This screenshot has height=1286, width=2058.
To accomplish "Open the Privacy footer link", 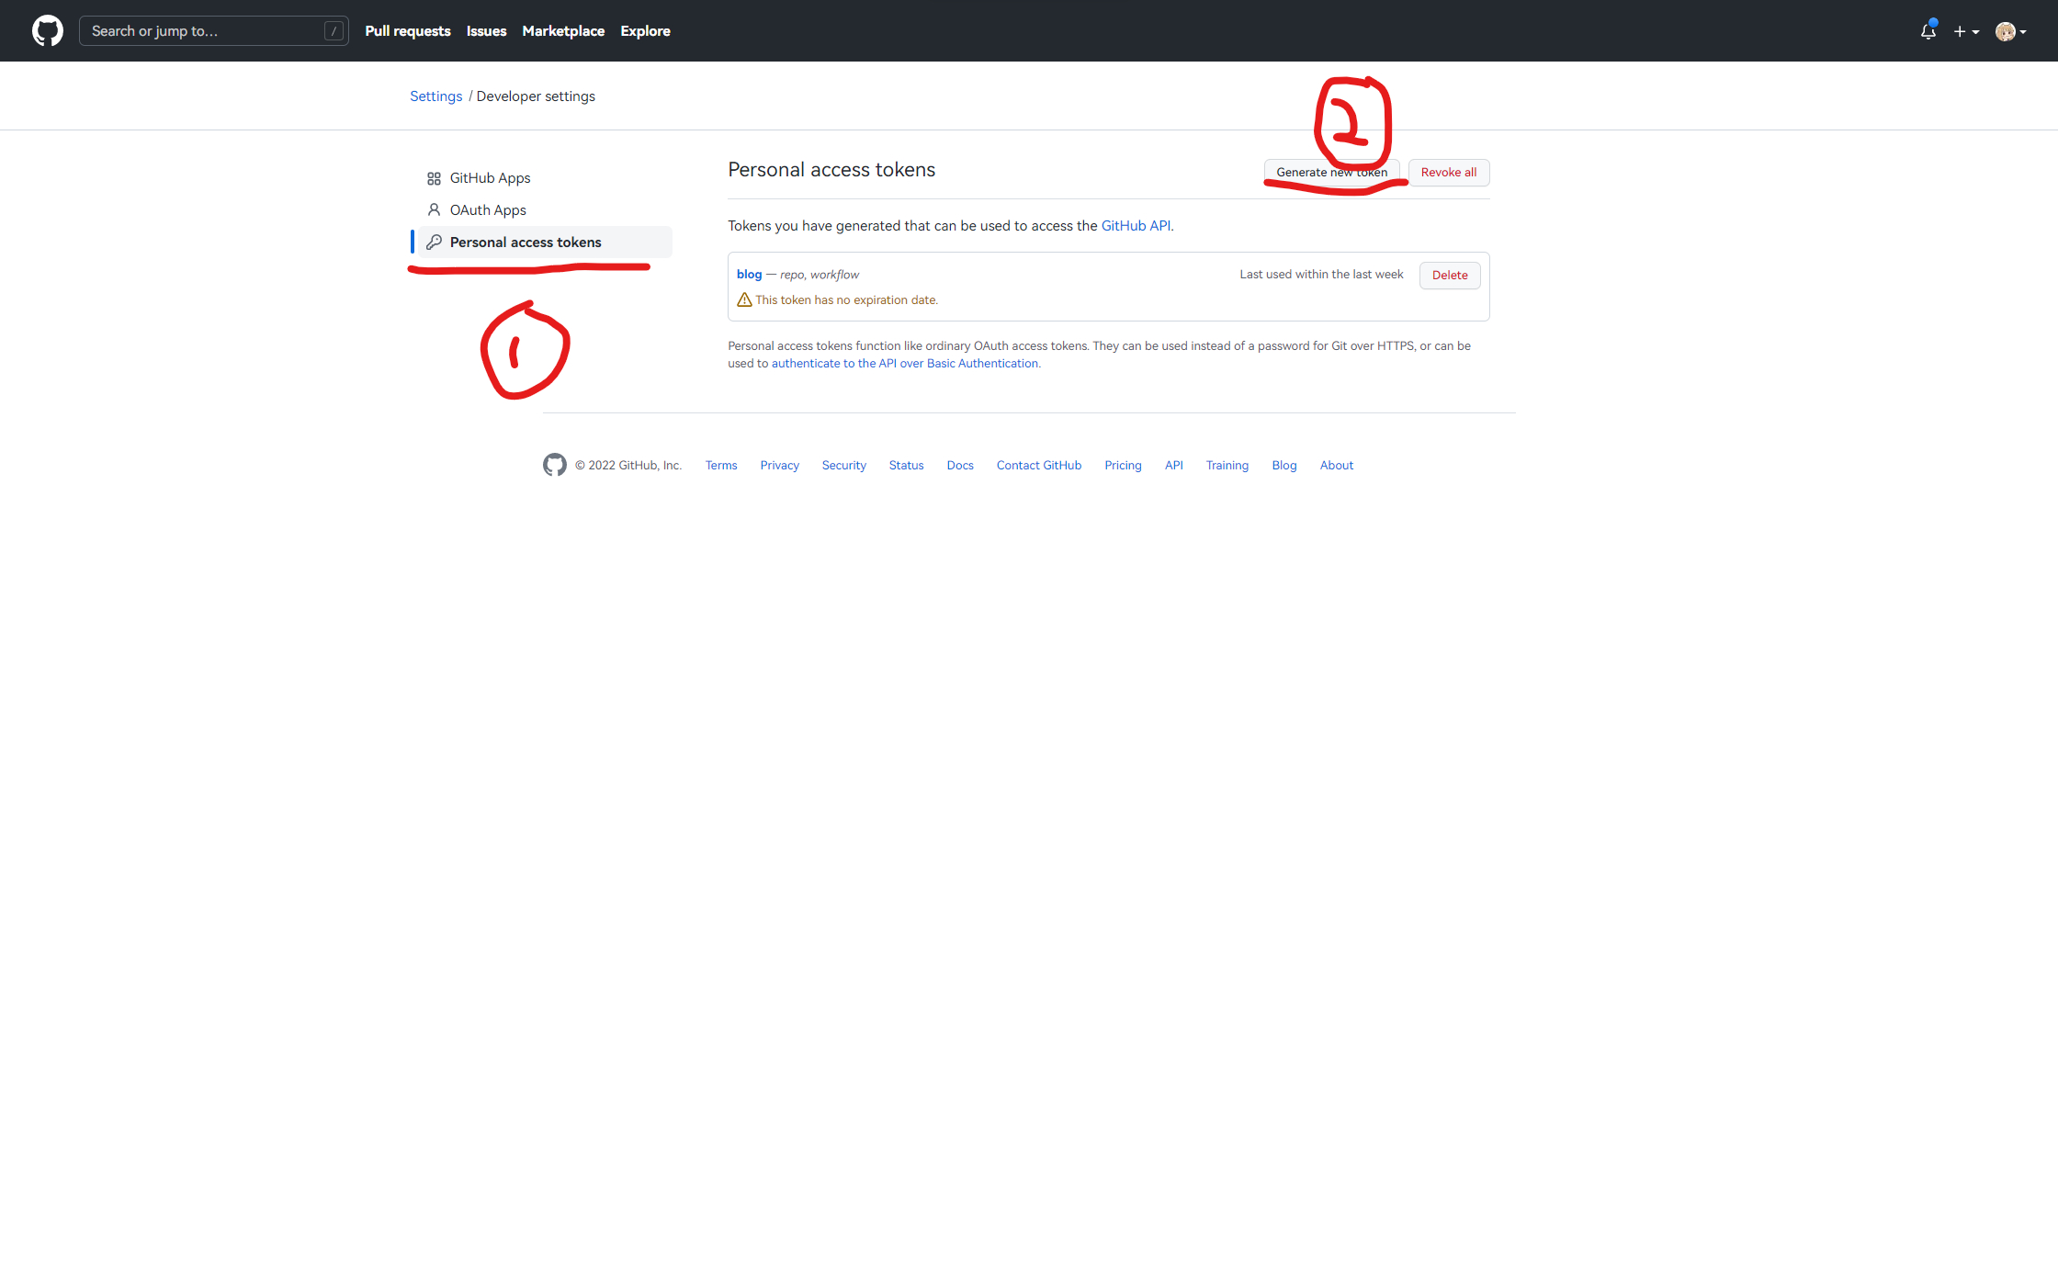I will click(780, 466).
